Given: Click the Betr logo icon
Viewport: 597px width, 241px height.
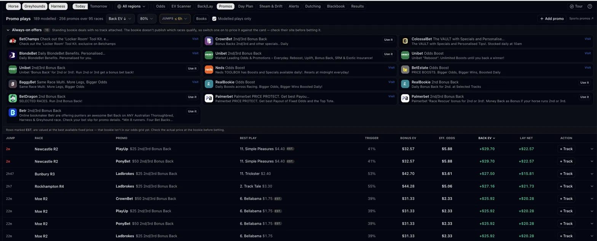Looking at the screenshot, I should pyautogui.click(x=13, y=113).
